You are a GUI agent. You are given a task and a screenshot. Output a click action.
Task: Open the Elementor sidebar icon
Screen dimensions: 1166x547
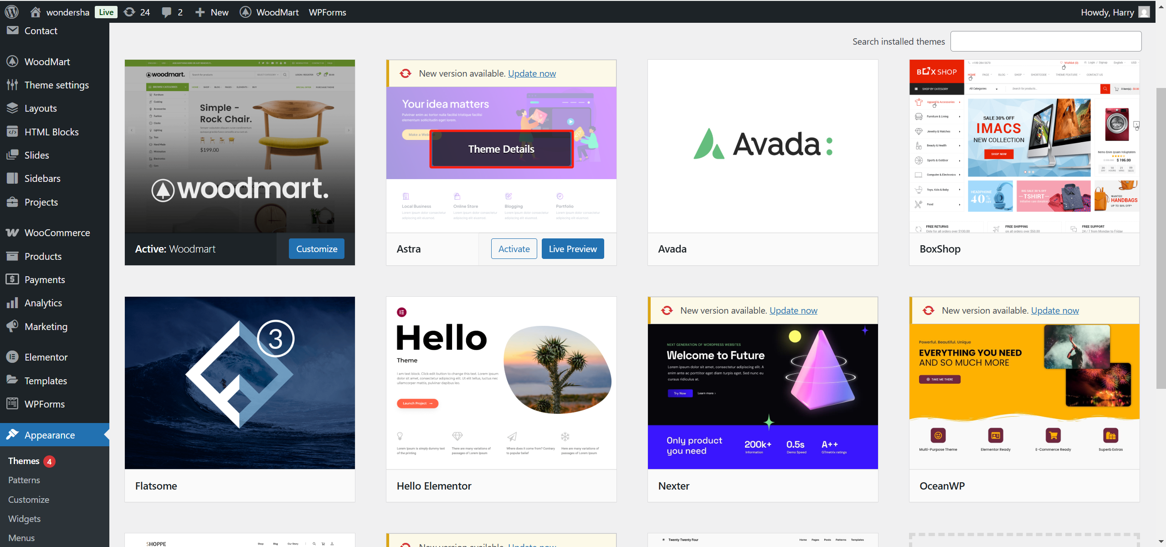(x=12, y=357)
